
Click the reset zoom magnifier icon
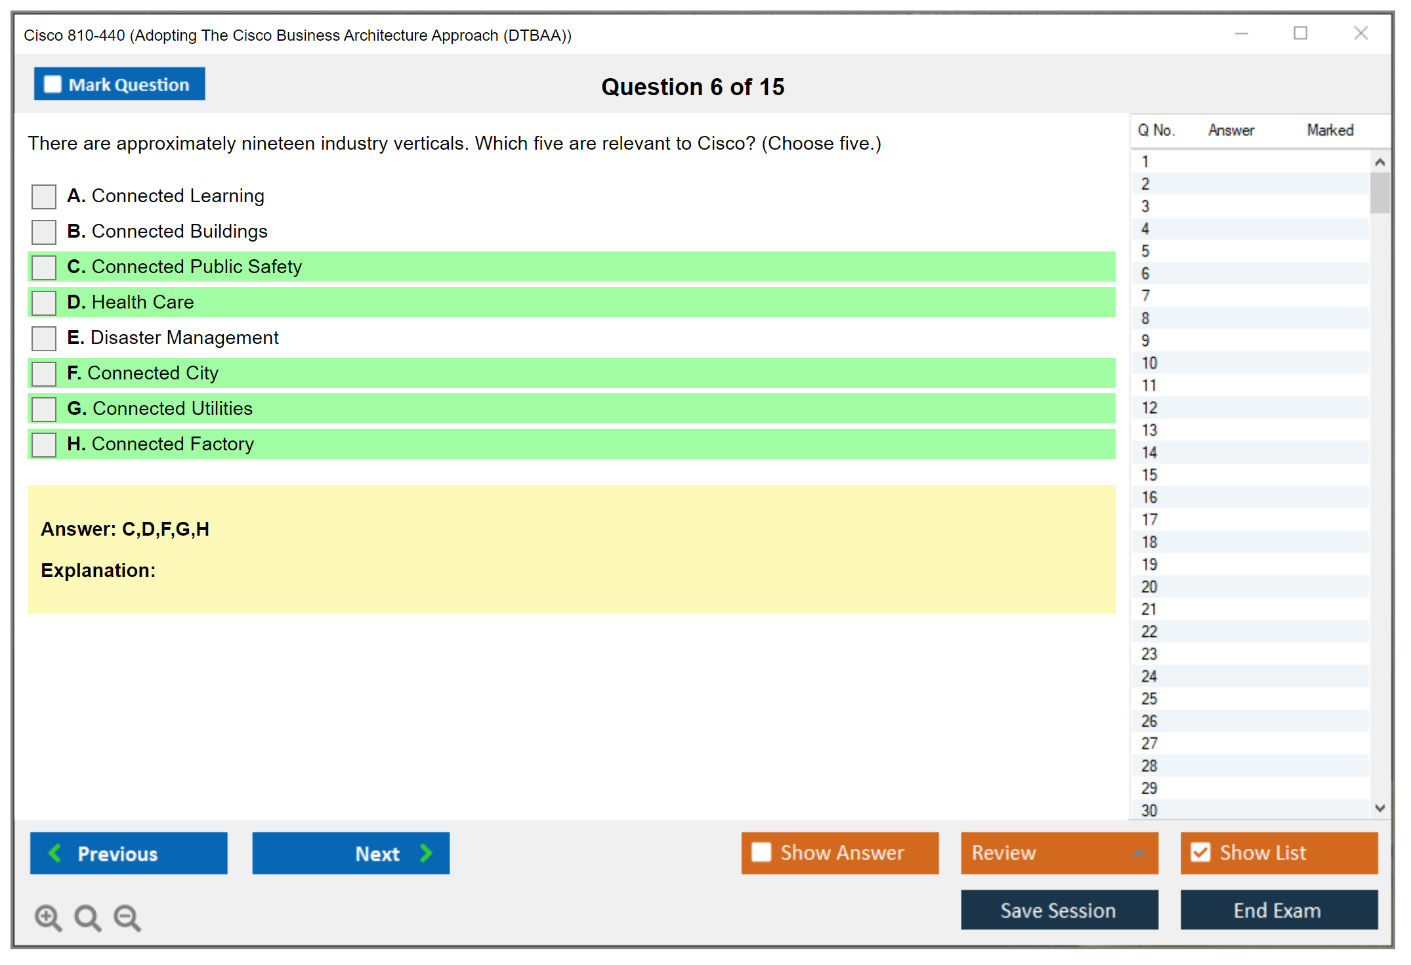[87, 917]
